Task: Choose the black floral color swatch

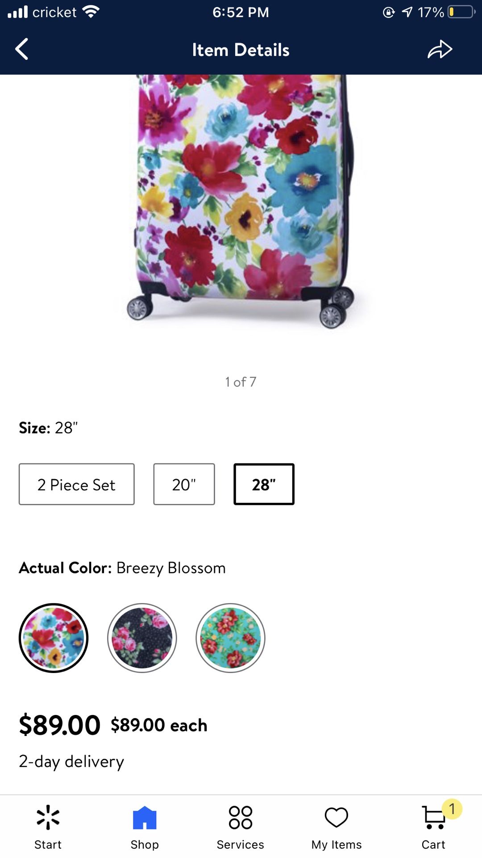Action: pos(142,638)
